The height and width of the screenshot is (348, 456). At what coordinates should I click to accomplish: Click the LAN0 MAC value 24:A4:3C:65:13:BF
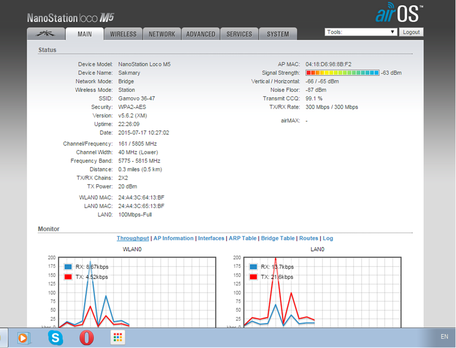[141, 206]
